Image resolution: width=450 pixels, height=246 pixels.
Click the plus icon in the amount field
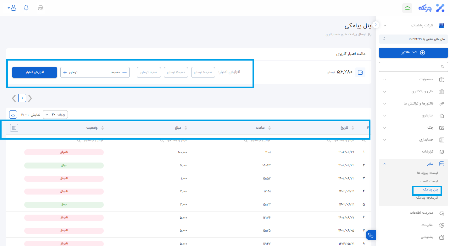[x=65, y=72]
